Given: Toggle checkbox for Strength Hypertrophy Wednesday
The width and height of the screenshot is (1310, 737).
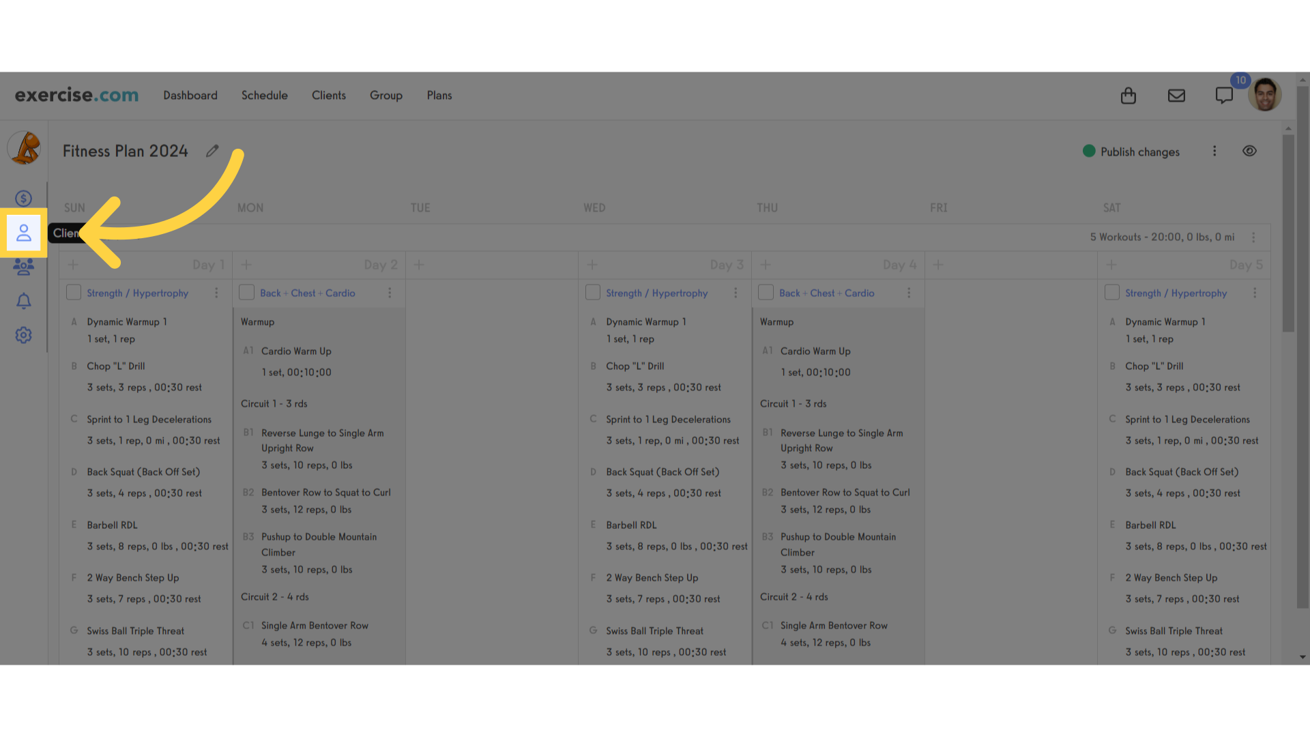Looking at the screenshot, I should [592, 293].
